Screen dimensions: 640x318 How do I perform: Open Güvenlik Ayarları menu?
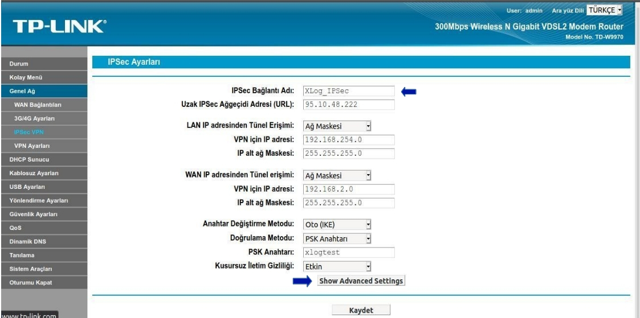[x=44, y=214]
